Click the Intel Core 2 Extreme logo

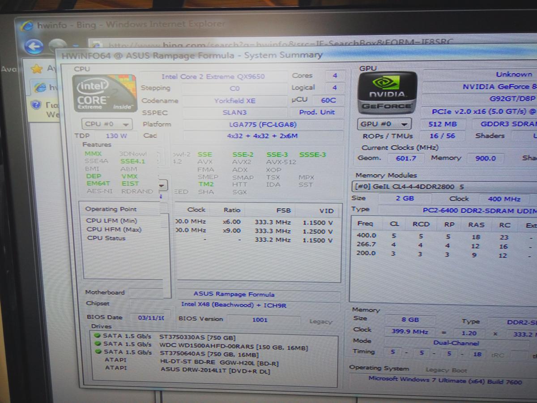[104, 94]
